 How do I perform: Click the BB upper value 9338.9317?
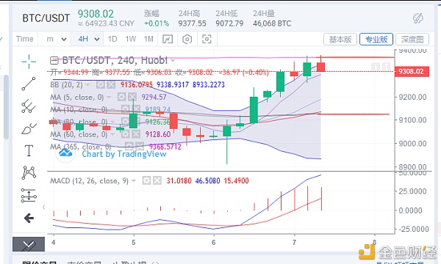[x=173, y=85]
